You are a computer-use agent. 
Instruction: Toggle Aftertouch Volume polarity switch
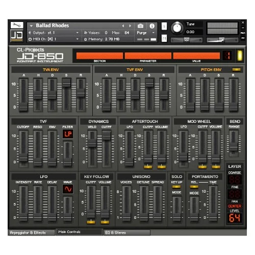tap(162, 167)
